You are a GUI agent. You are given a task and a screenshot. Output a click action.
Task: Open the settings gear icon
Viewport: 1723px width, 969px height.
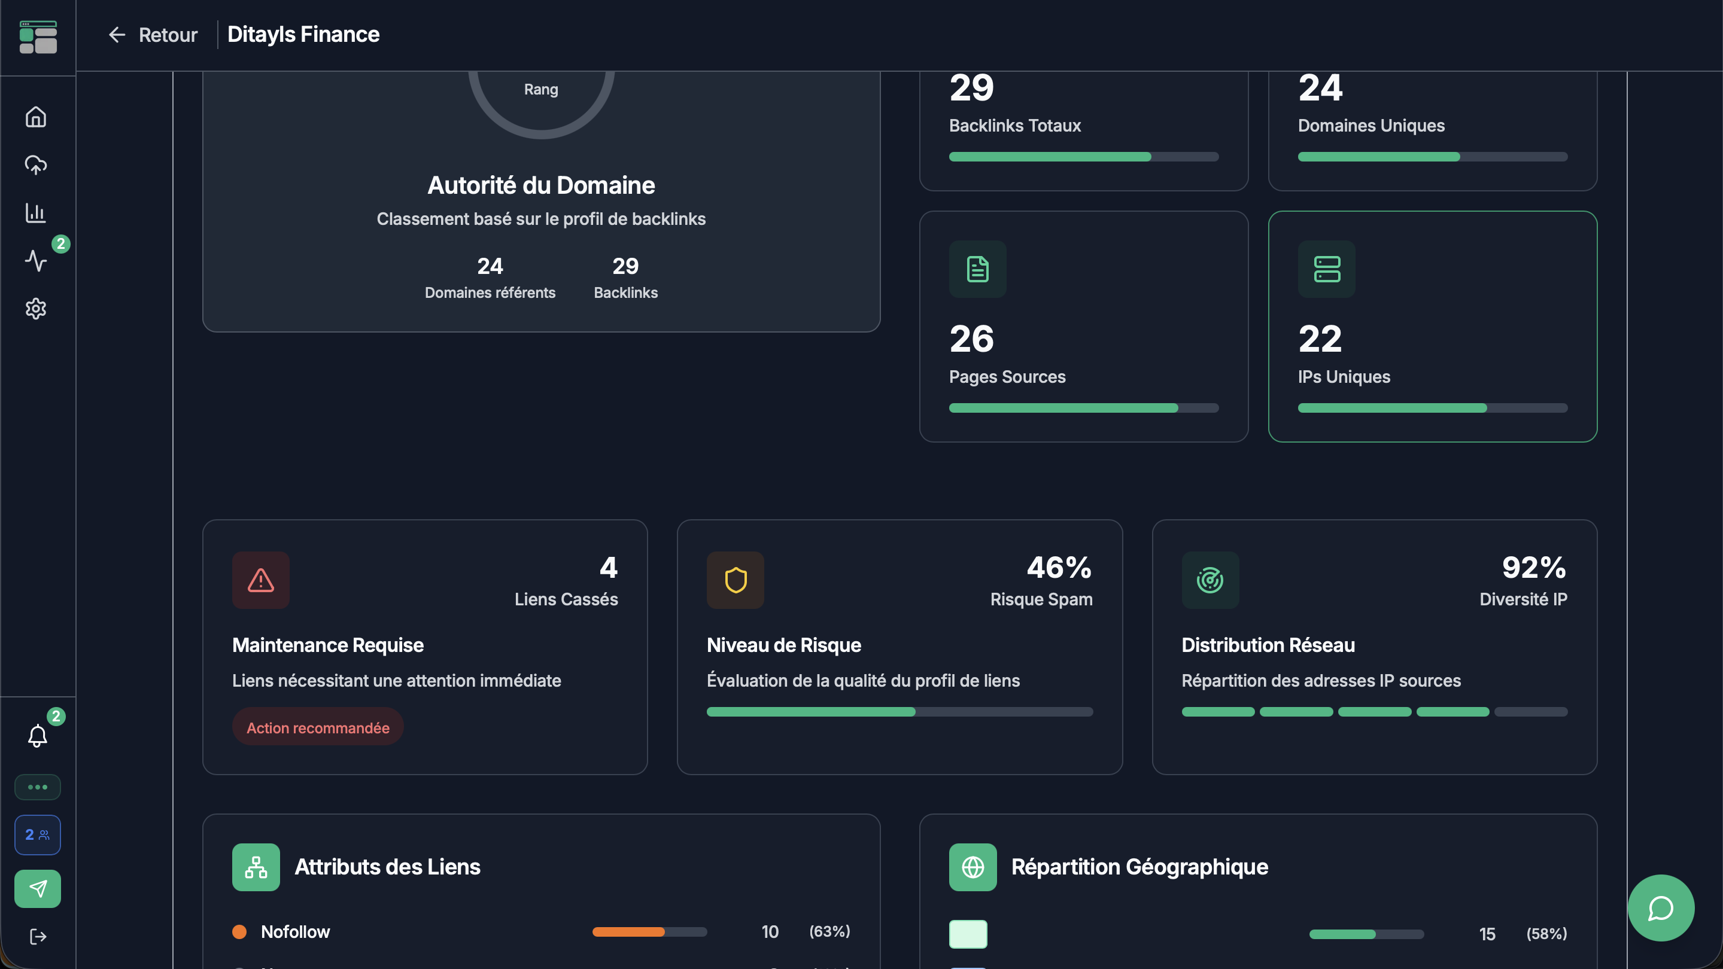36,308
